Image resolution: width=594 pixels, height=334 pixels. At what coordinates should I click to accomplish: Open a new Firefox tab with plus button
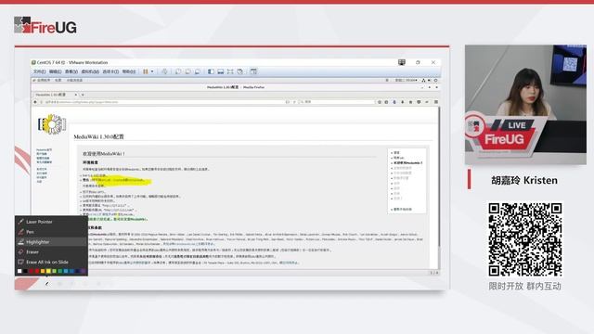coord(83,95)
